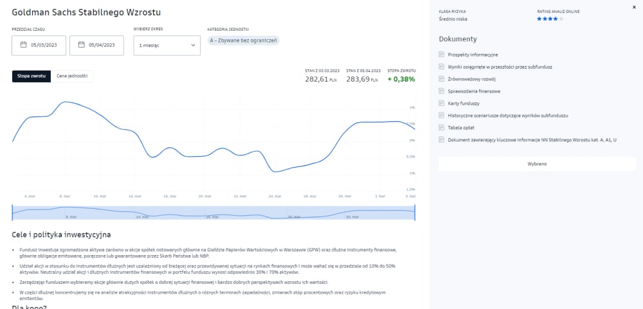643x309 pixels.
Task: Open document icon beside Historyczne scenariusze
Action: (442, 116)
